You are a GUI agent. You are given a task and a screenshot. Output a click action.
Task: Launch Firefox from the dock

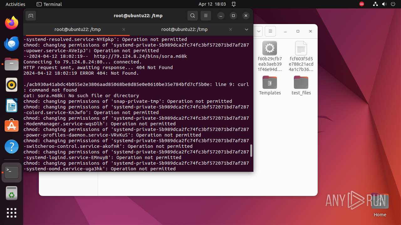[12, 23]
